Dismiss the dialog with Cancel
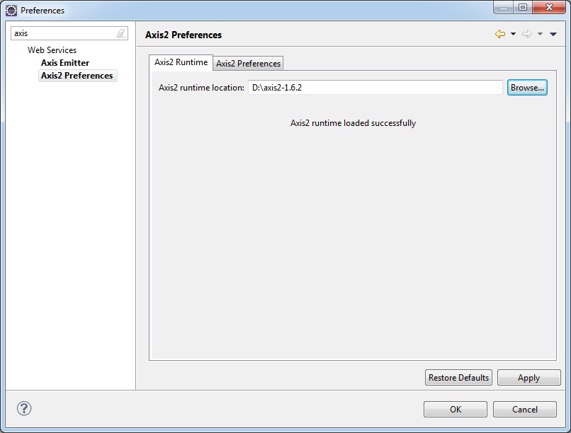Image resolution: width=571 pixels, height=433 pixels. click(x=524, y=409)
